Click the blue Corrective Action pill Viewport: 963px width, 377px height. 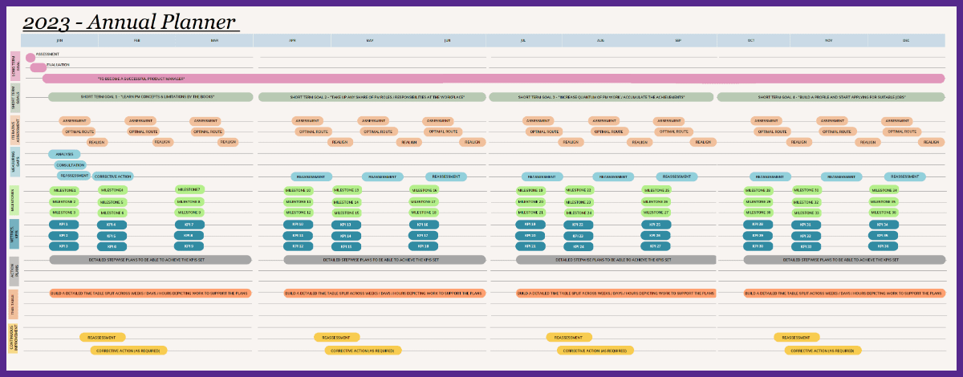[x=112, y=176]
